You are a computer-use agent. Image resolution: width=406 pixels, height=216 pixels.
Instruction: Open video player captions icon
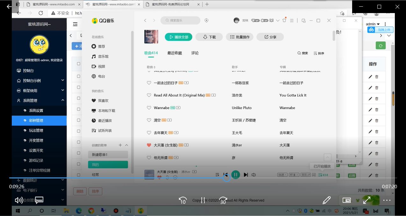pos(39,200)
